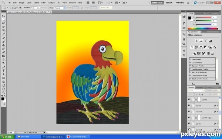Open Character panel from collapsed dock
The height and width of the screenshot is (139, 222).
pyautogui.click(x=184, y=50)
